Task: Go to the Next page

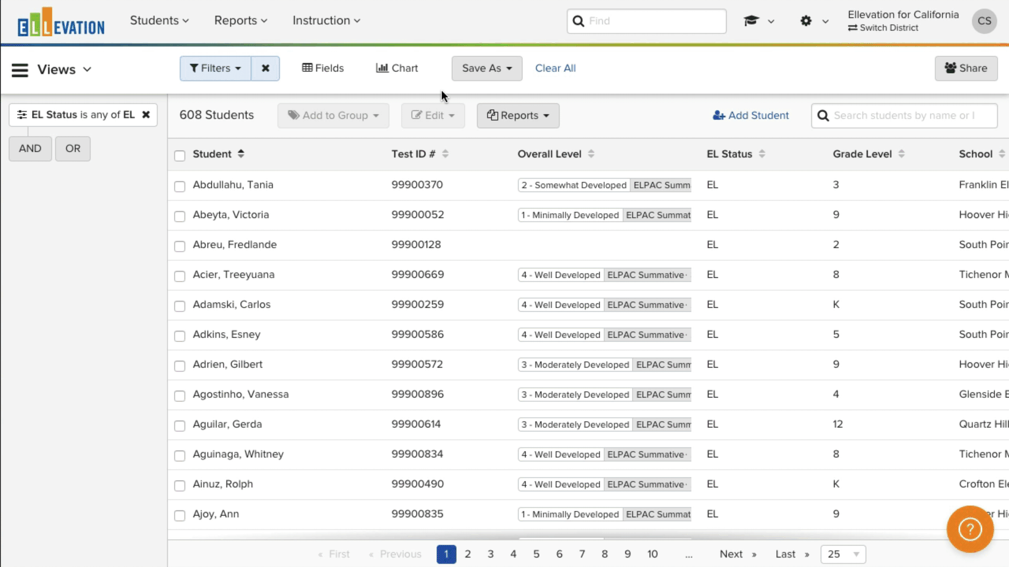Action: coord(738,554)
